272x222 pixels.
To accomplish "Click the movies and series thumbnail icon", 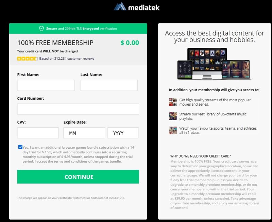I will (173, 102).
